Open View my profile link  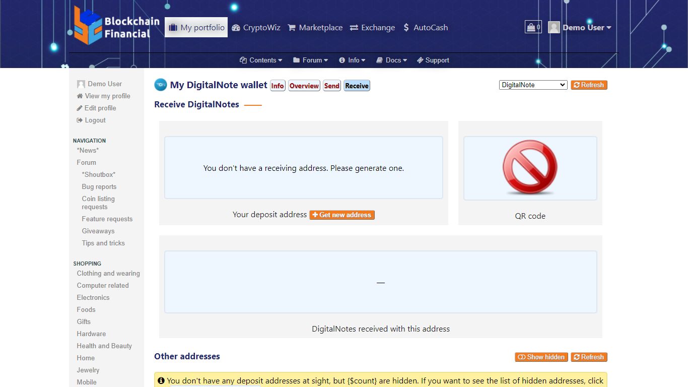(103, 96)
